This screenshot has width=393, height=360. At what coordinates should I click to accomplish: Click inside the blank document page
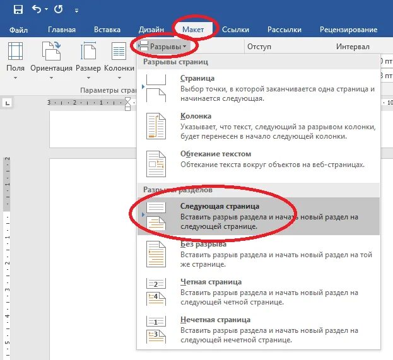point(93,258)
